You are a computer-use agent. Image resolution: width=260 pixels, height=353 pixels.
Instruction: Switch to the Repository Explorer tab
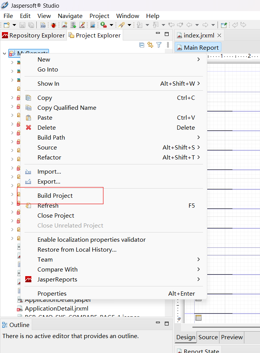point(33,35)
